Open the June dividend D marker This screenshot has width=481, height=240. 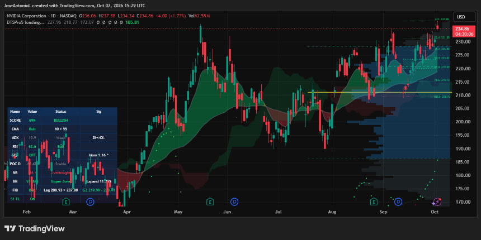[x=234, y=201]
